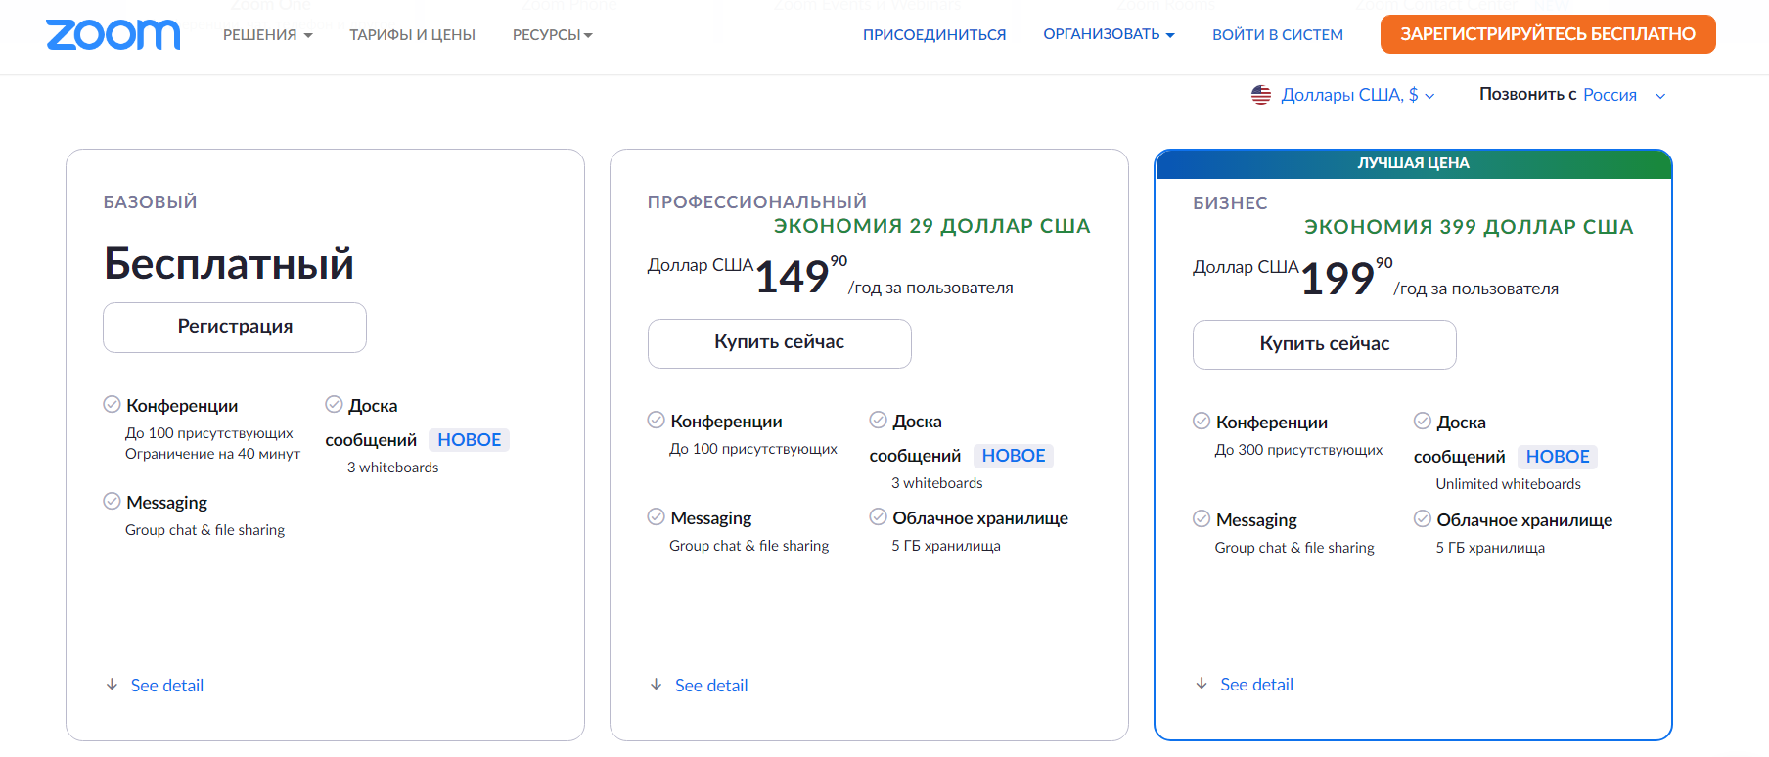This screenshot has height=757, width=1769.
Task: Click the check icon beside Доска in Базовый plan
Action: 334,405
